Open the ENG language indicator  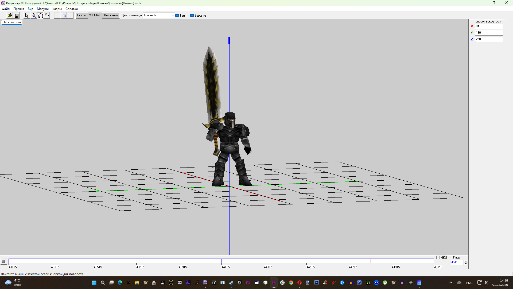[469, 283]
